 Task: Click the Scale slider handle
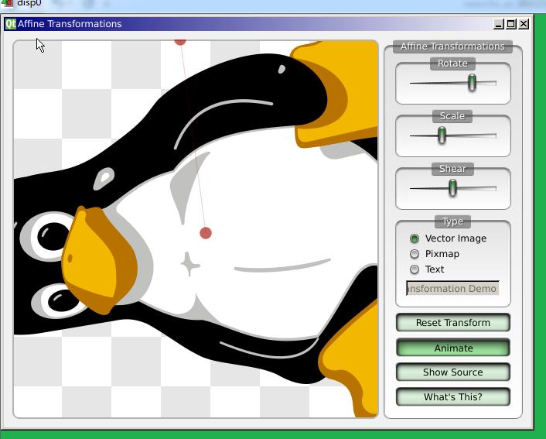coord(442,135)
